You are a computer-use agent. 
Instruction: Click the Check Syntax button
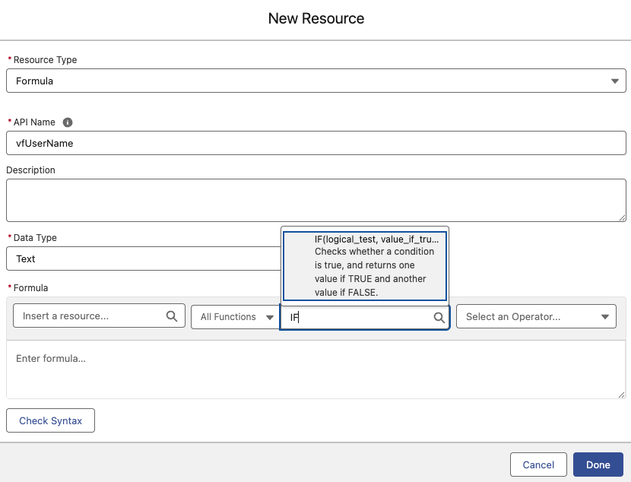pyautogui.click(x=50, y=420)
